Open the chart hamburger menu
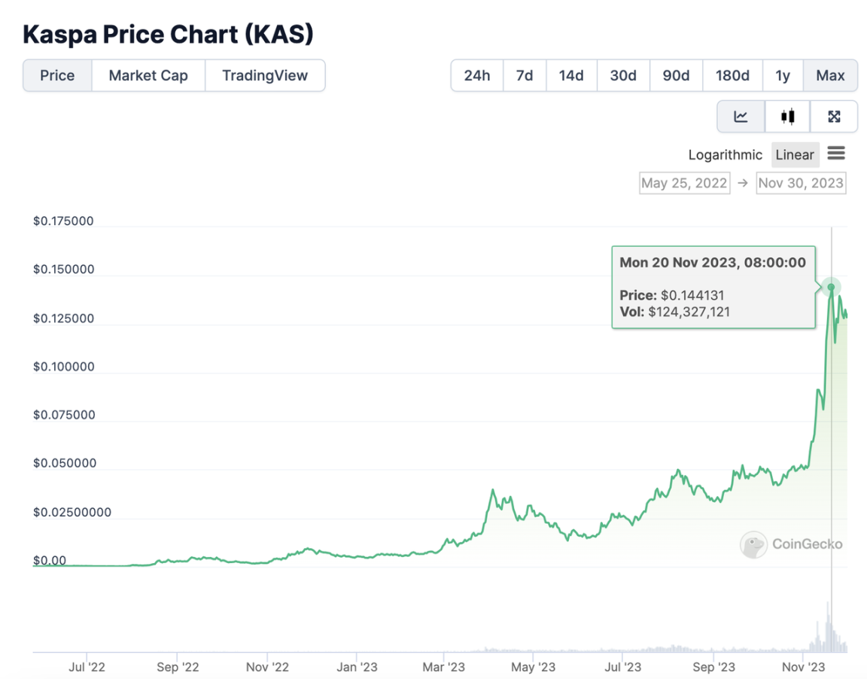 (x=835, y=154)
